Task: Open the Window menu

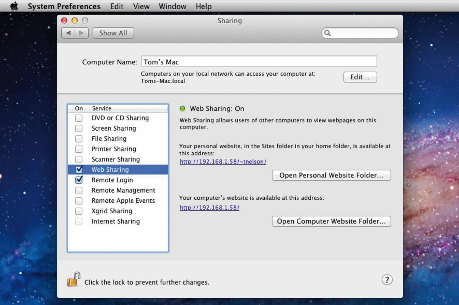Action: click(173, 6)
